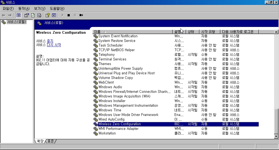
Task: Click the Start Service play icon
Action: tap(62, 15)
